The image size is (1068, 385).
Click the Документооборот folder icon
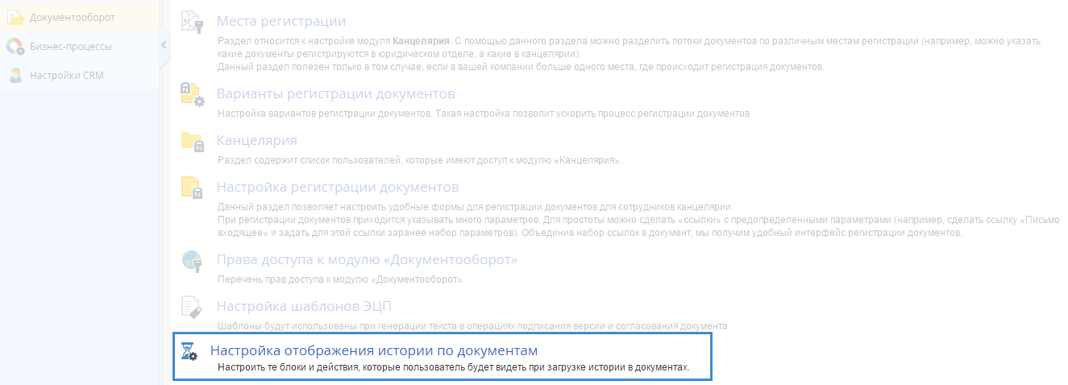15,17
